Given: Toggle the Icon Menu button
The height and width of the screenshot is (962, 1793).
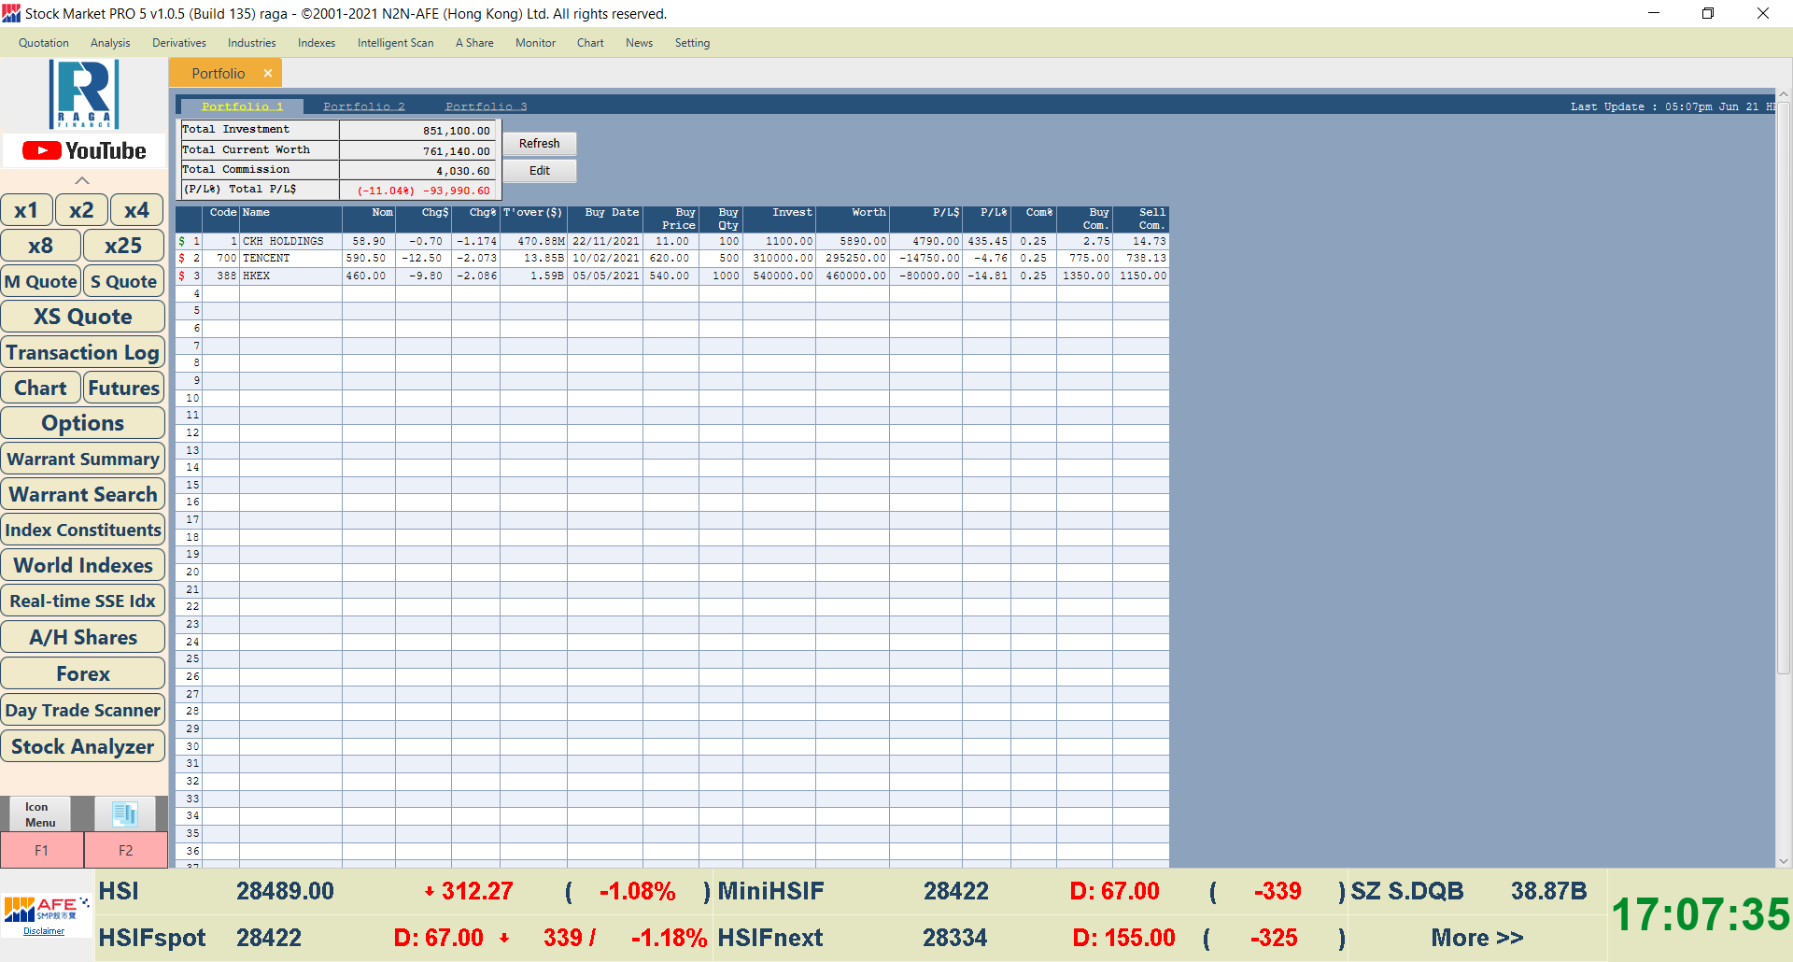Looking at the screenshot, I should [40, 814].
